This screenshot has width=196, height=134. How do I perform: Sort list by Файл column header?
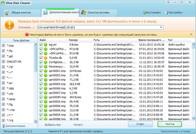pyautogui.click(x=53, y=40)
